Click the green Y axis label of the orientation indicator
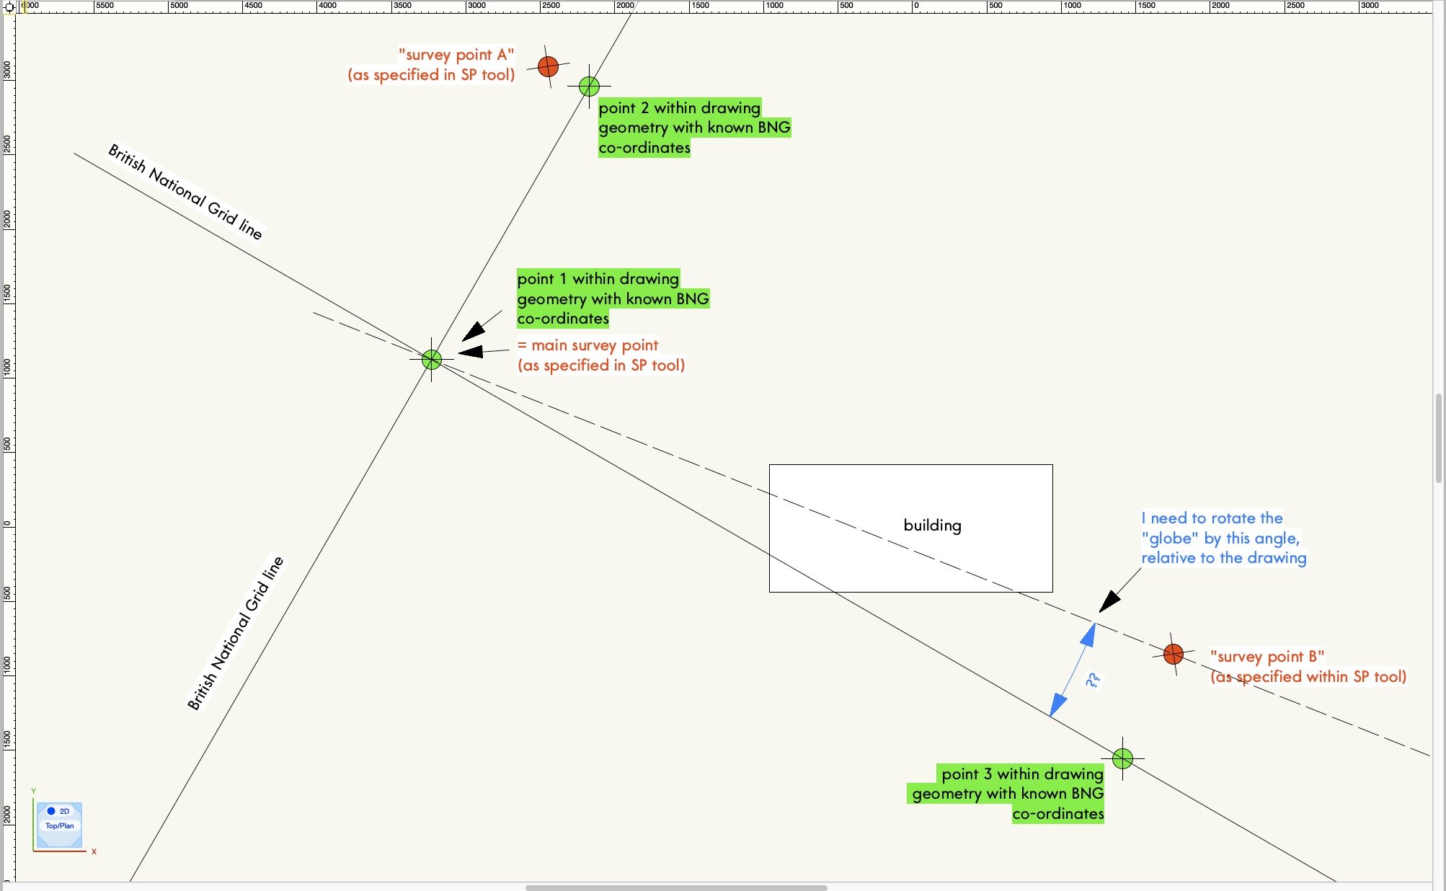This screenshot has width=1446, height=891. [35, 790]
